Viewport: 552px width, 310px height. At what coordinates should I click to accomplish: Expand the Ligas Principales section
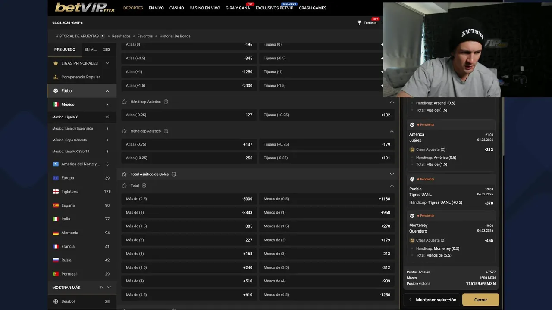click(x=107, y=63)
